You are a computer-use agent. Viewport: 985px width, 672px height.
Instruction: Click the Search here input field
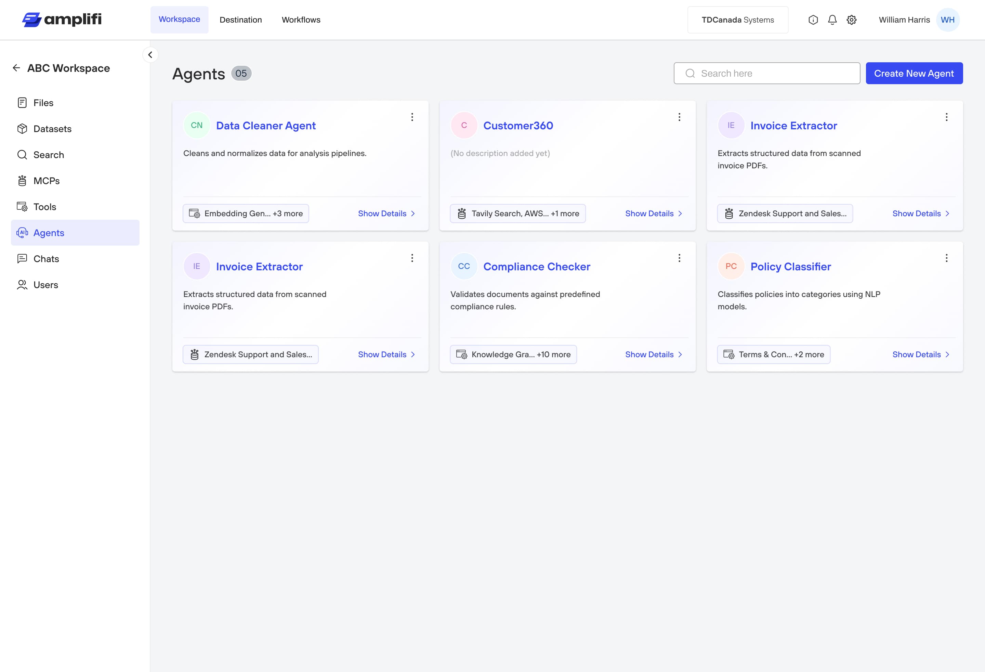point(767,73)
